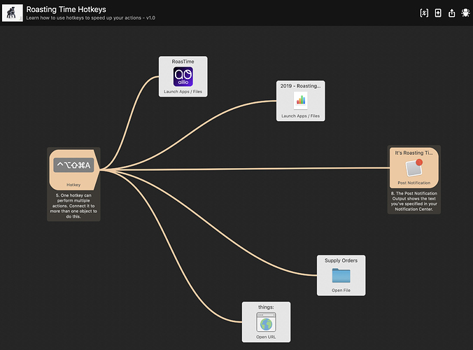473x350 pixels.
Task: Open the workflow variables [x] editor
Action: (x=424, y=13)
